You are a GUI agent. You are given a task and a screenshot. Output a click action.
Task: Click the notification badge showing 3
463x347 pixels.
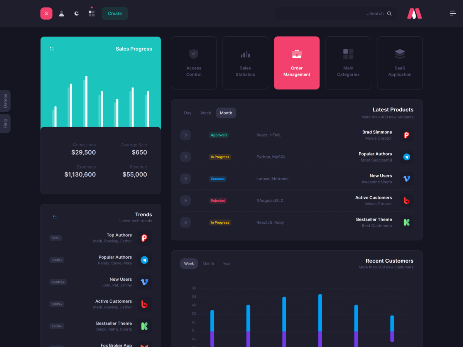(x=46, y=13)
